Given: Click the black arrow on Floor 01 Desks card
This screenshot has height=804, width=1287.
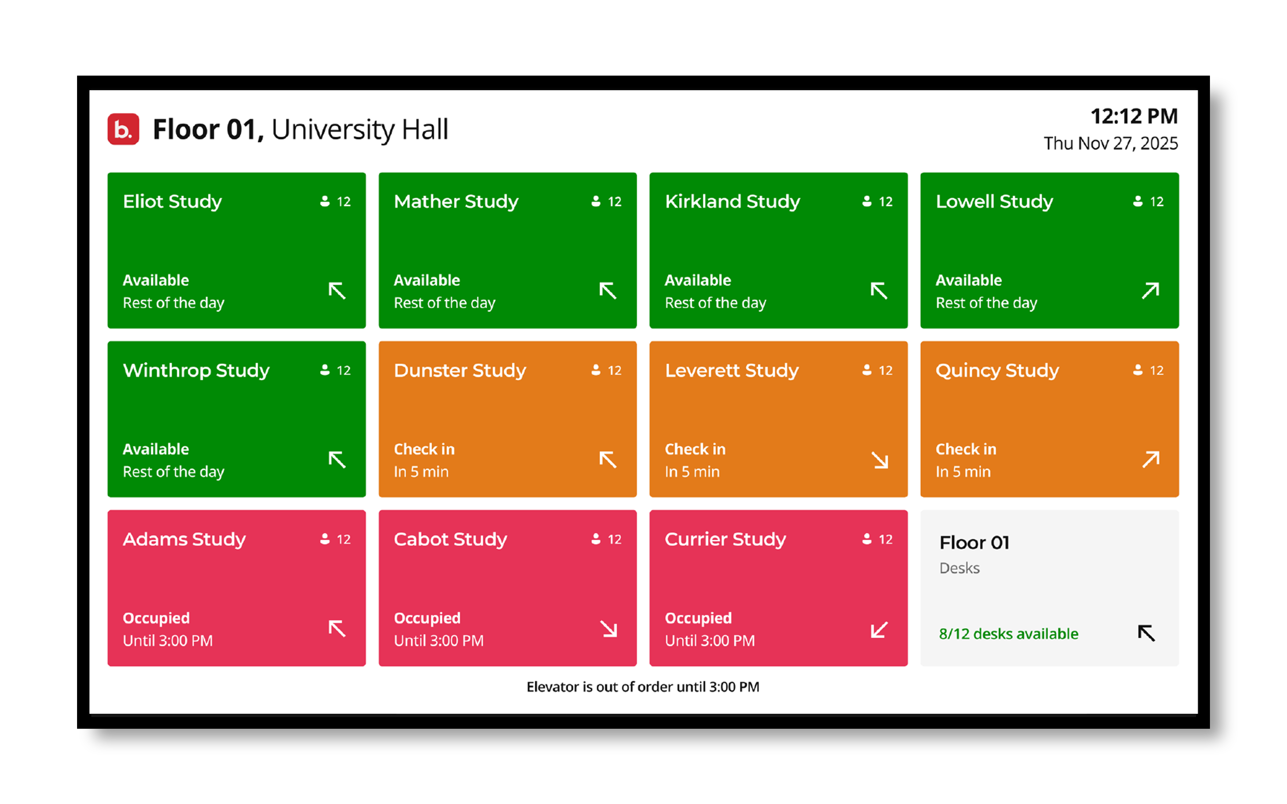Looking at the screenshot, I should pyautogui.click(x=1146, y=633).
